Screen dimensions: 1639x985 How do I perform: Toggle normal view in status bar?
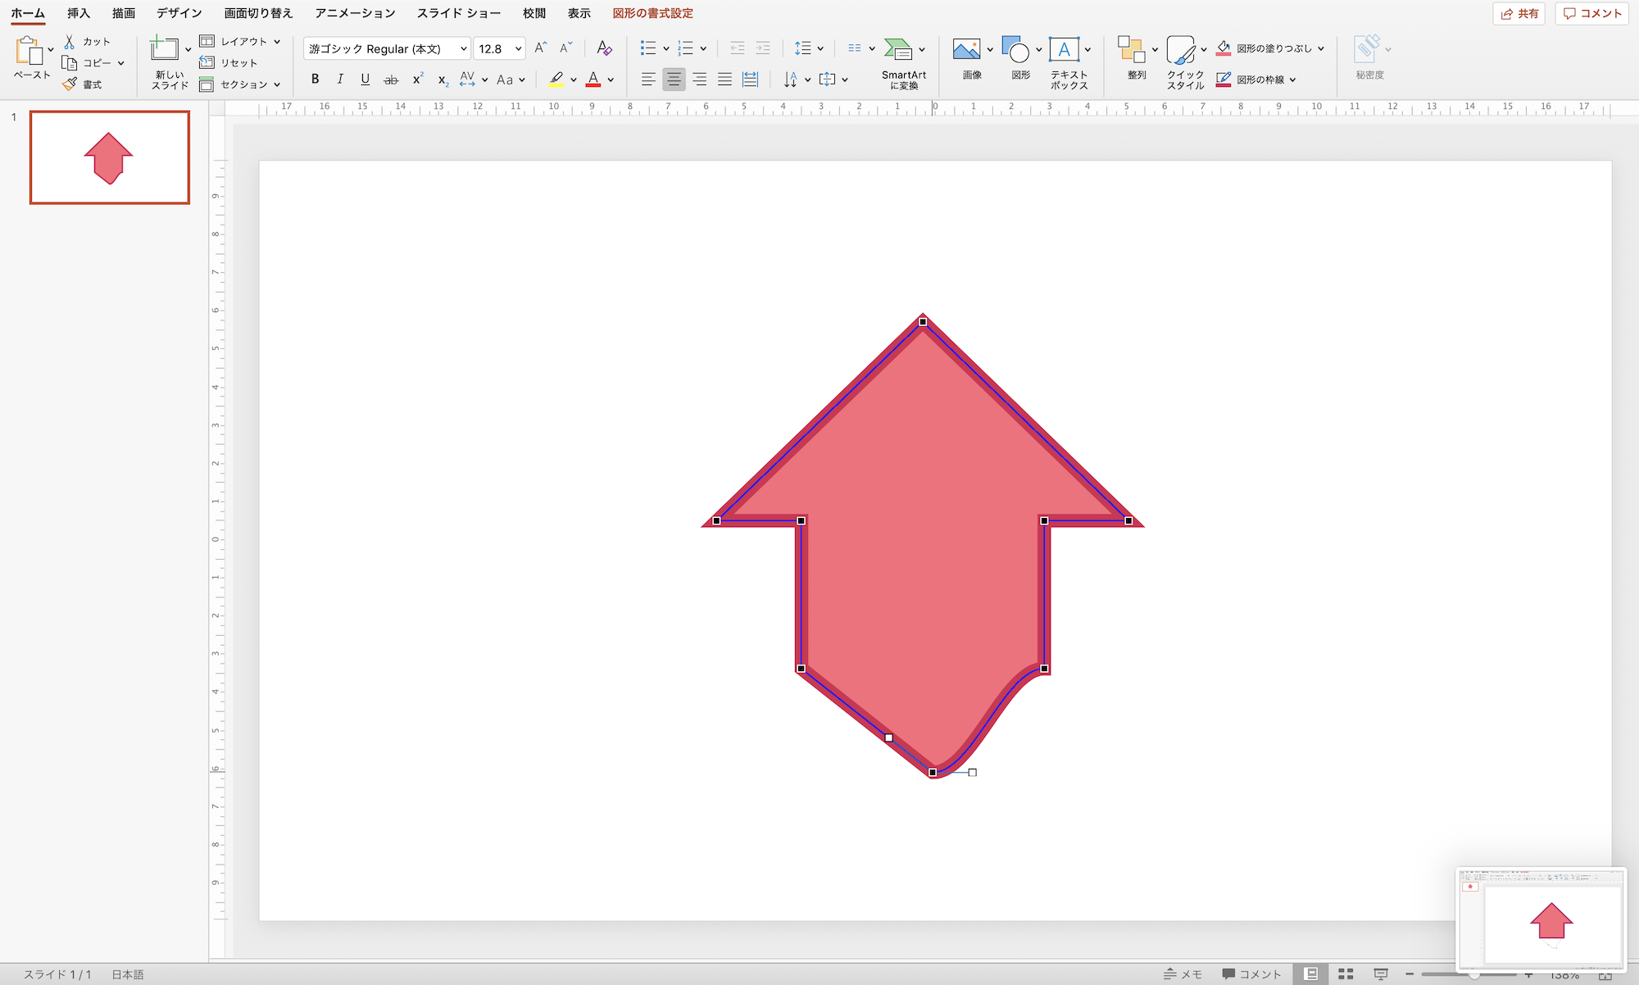click(x=1311, y=974)
